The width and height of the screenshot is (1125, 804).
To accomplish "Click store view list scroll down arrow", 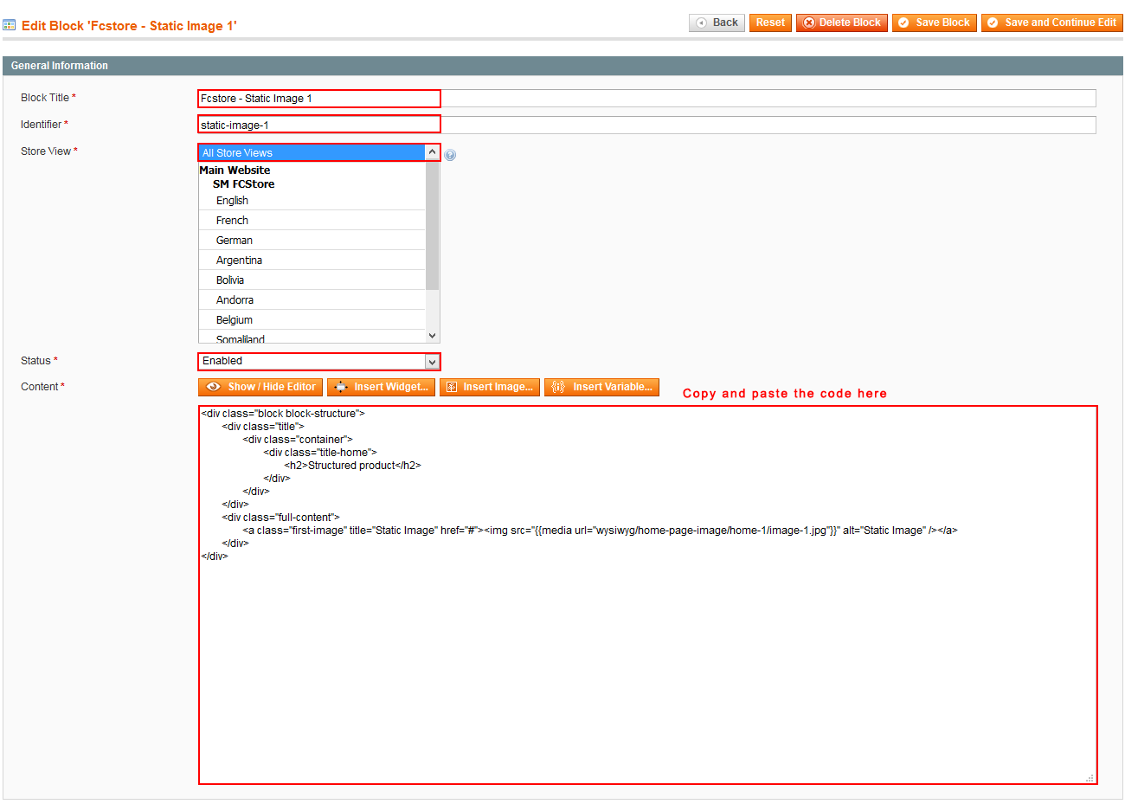I will click(x=433, y=336).
